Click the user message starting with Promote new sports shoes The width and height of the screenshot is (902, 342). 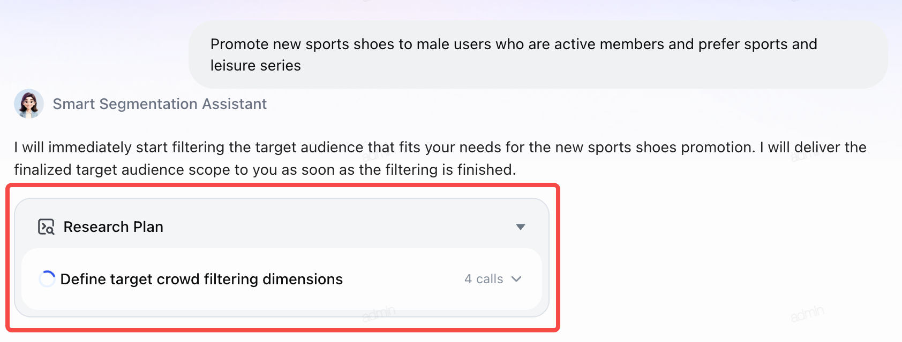click(x=538, y=55)
